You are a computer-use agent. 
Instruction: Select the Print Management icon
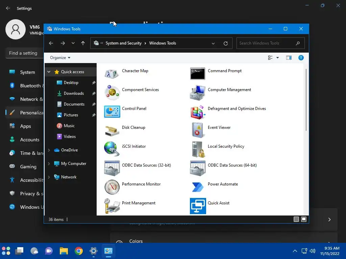point(112,206)
